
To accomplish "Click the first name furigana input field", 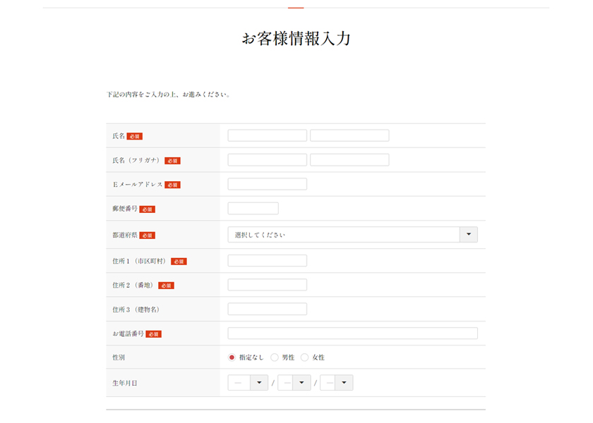I will pyautogui.click(x=349, y=159).
